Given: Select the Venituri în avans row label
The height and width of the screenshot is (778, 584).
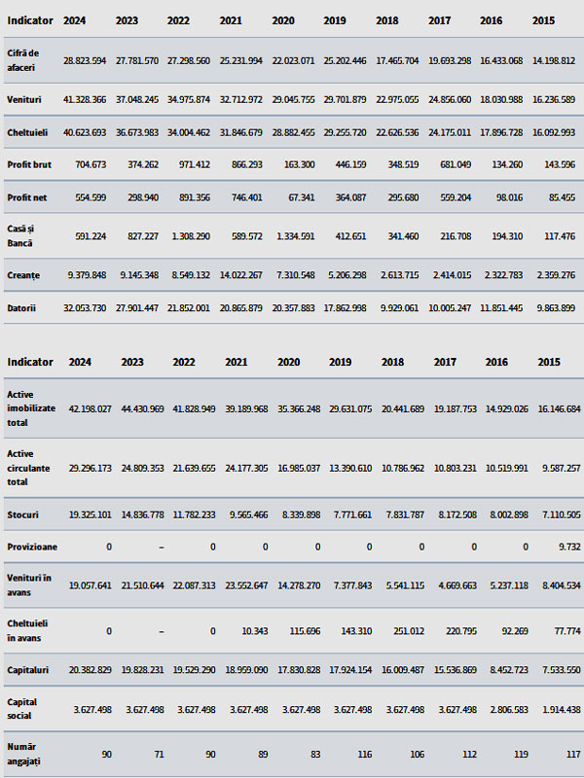Looking at the screenshot, I should pyautogui.click(x=29, y=585).
